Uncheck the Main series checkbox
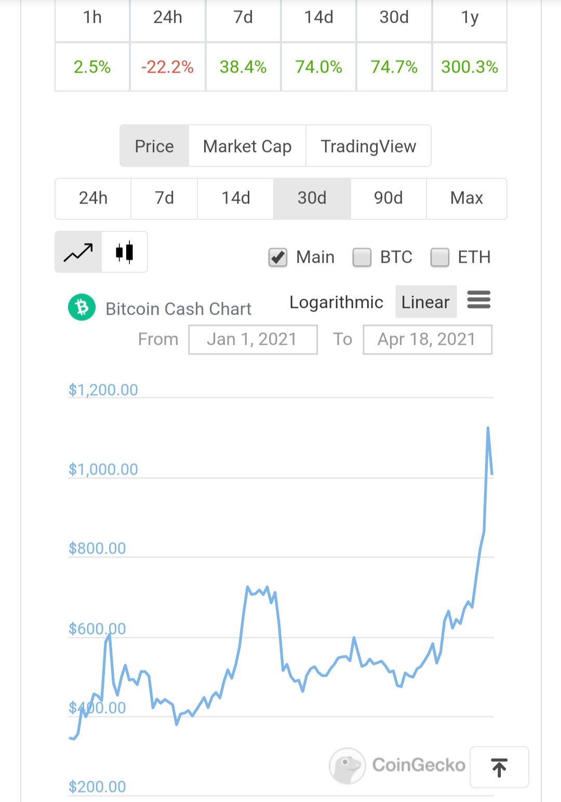Image resolution: width=561 pixels, height=802 pixels. 278,257
